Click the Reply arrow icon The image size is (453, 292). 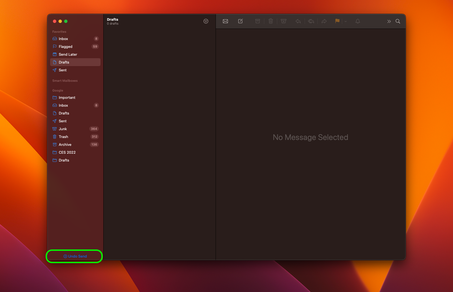click(x=298, y=21)
